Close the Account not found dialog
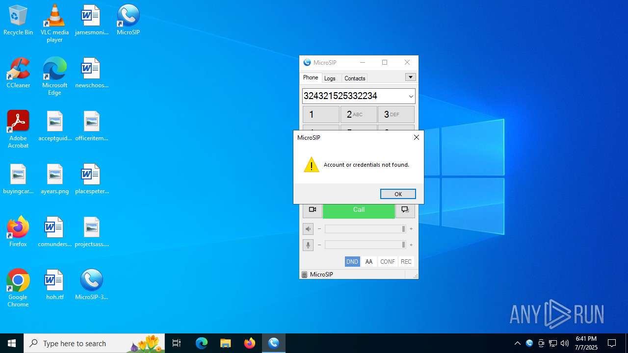 (416, 137)
